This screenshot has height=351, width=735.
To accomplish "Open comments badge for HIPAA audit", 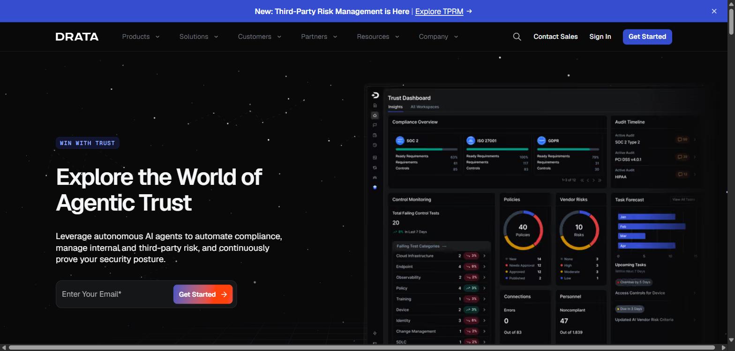I will (682, 174).
